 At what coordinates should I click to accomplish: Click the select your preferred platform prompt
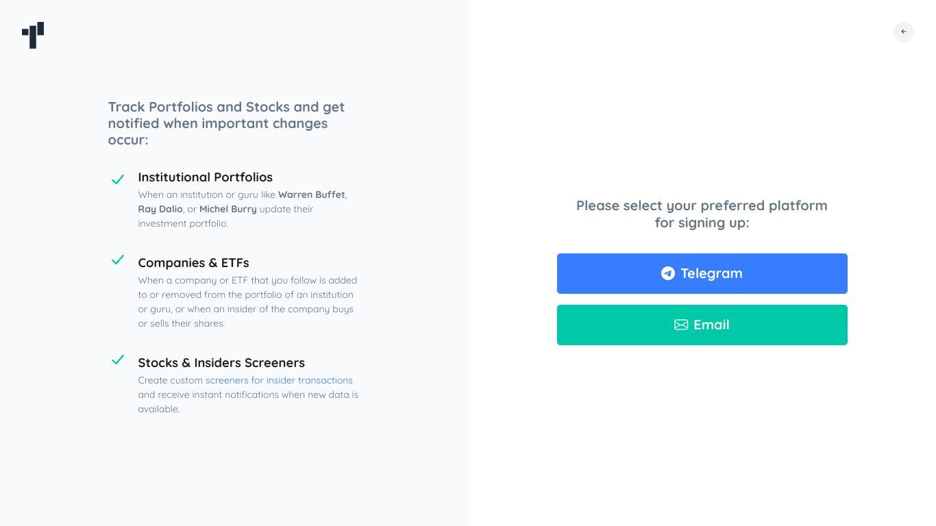click(x=702, y=214)
